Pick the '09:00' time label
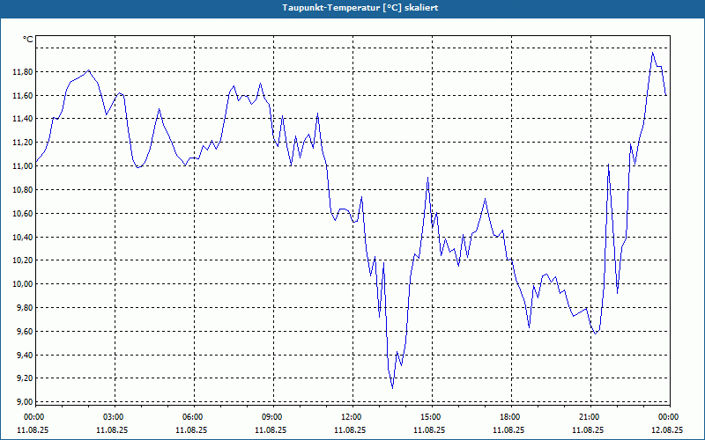Image resolution: width=705 pixels, height=440 pixels. tap(271, 417)
